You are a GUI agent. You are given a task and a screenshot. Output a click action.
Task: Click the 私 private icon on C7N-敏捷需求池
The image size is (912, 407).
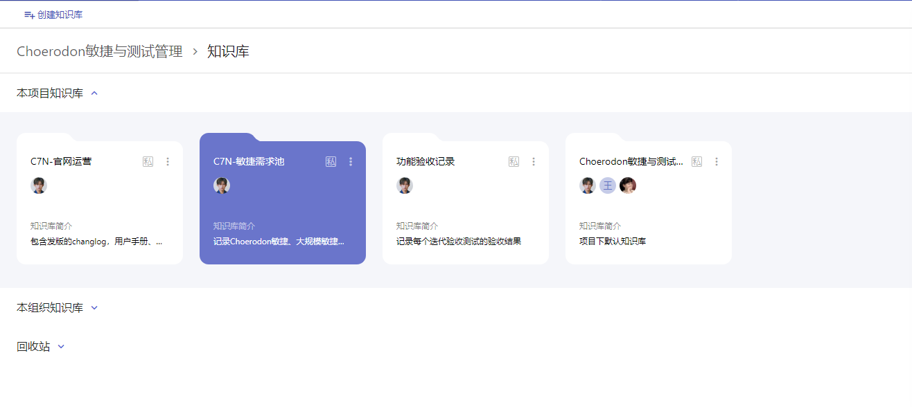[331, 162]
